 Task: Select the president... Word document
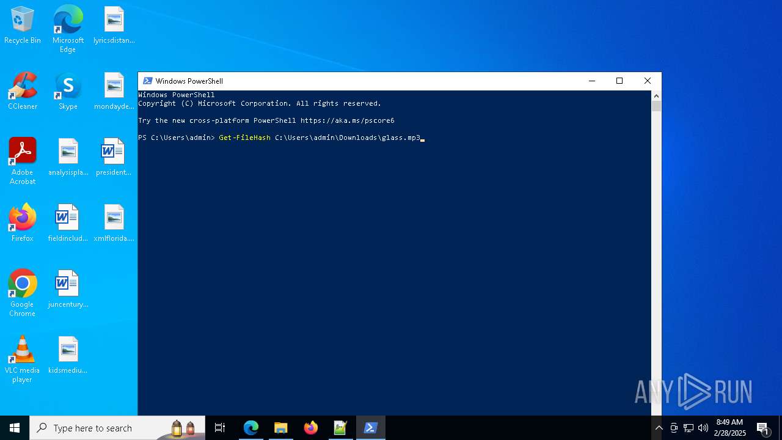(x=114, y=158)
